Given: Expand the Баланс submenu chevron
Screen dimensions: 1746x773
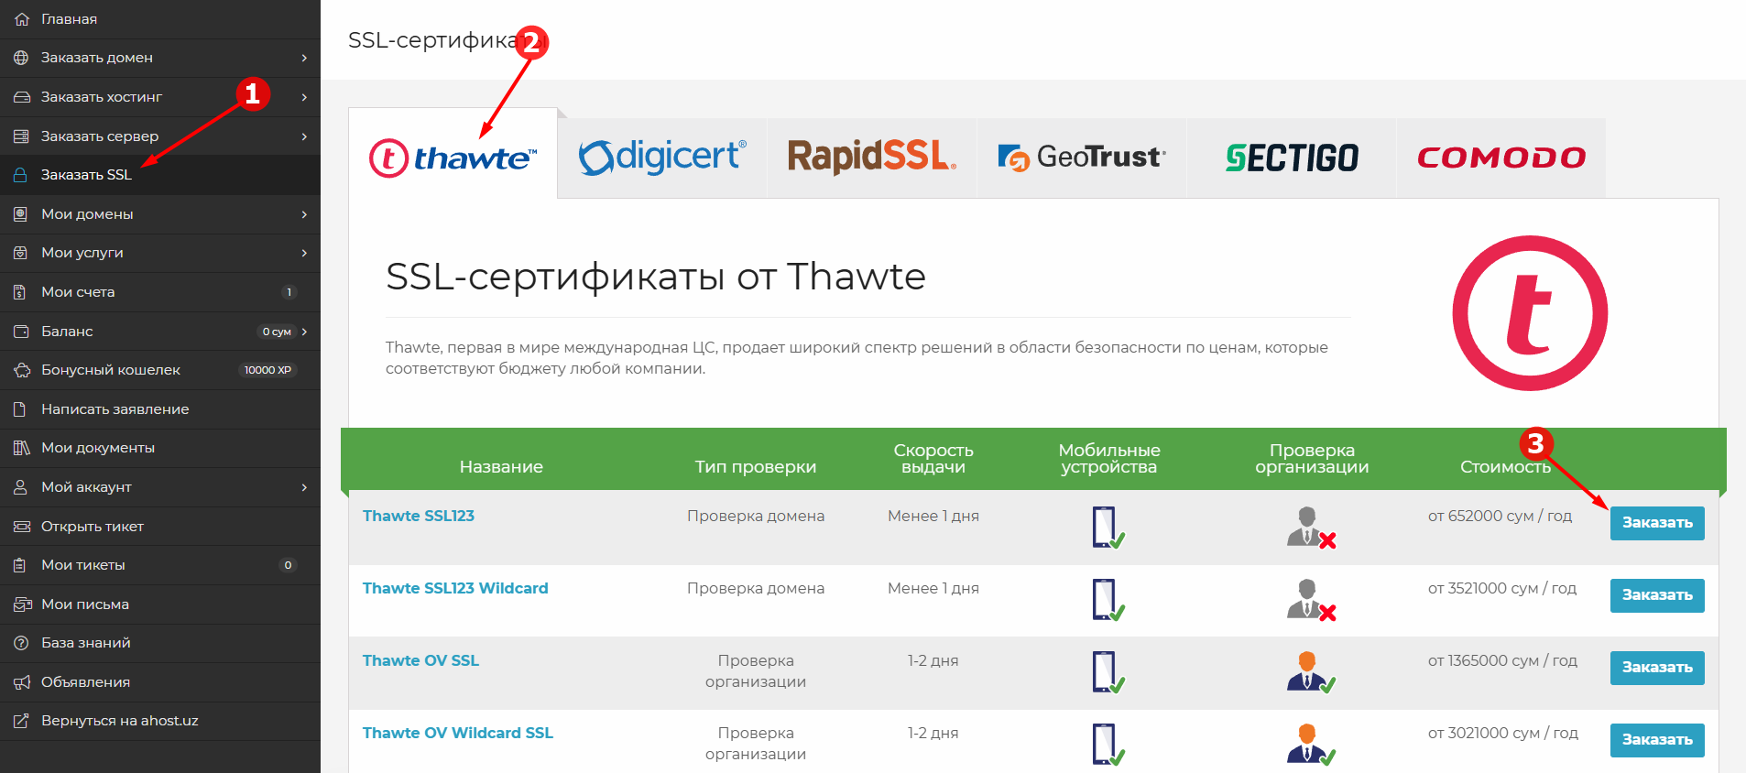Looking at the screenshot, I should (x=304, y=332).
